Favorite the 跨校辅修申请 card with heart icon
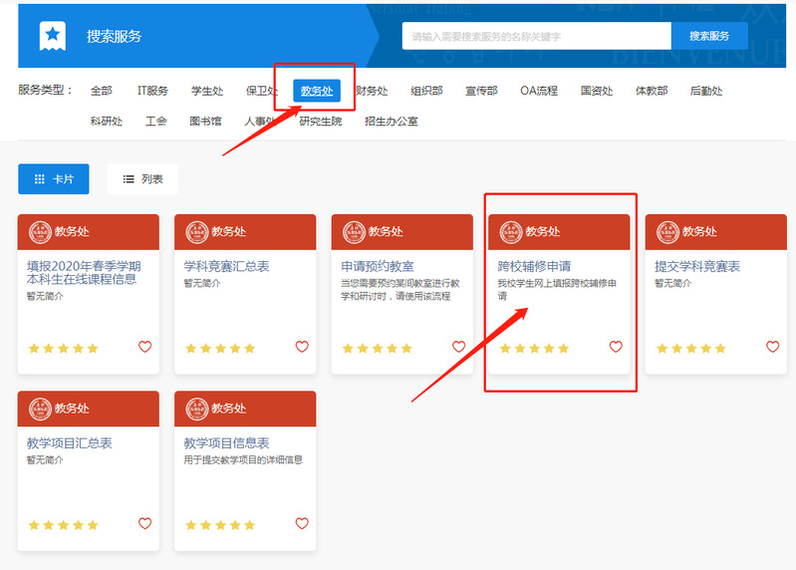 (x=616, y=347)
